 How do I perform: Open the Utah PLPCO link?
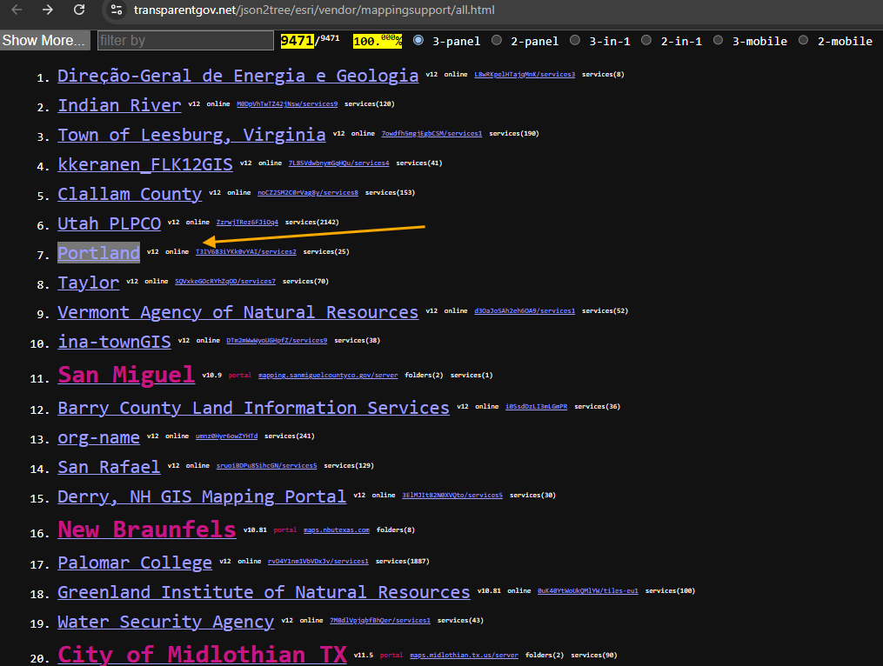(x=110, y=223)
